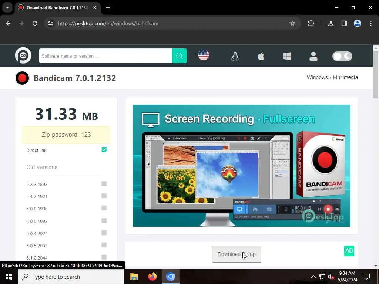The height and width of the screenshot is (284, 379).
Task: Click the address bar URL field
Action: click(x=169, y=23)
